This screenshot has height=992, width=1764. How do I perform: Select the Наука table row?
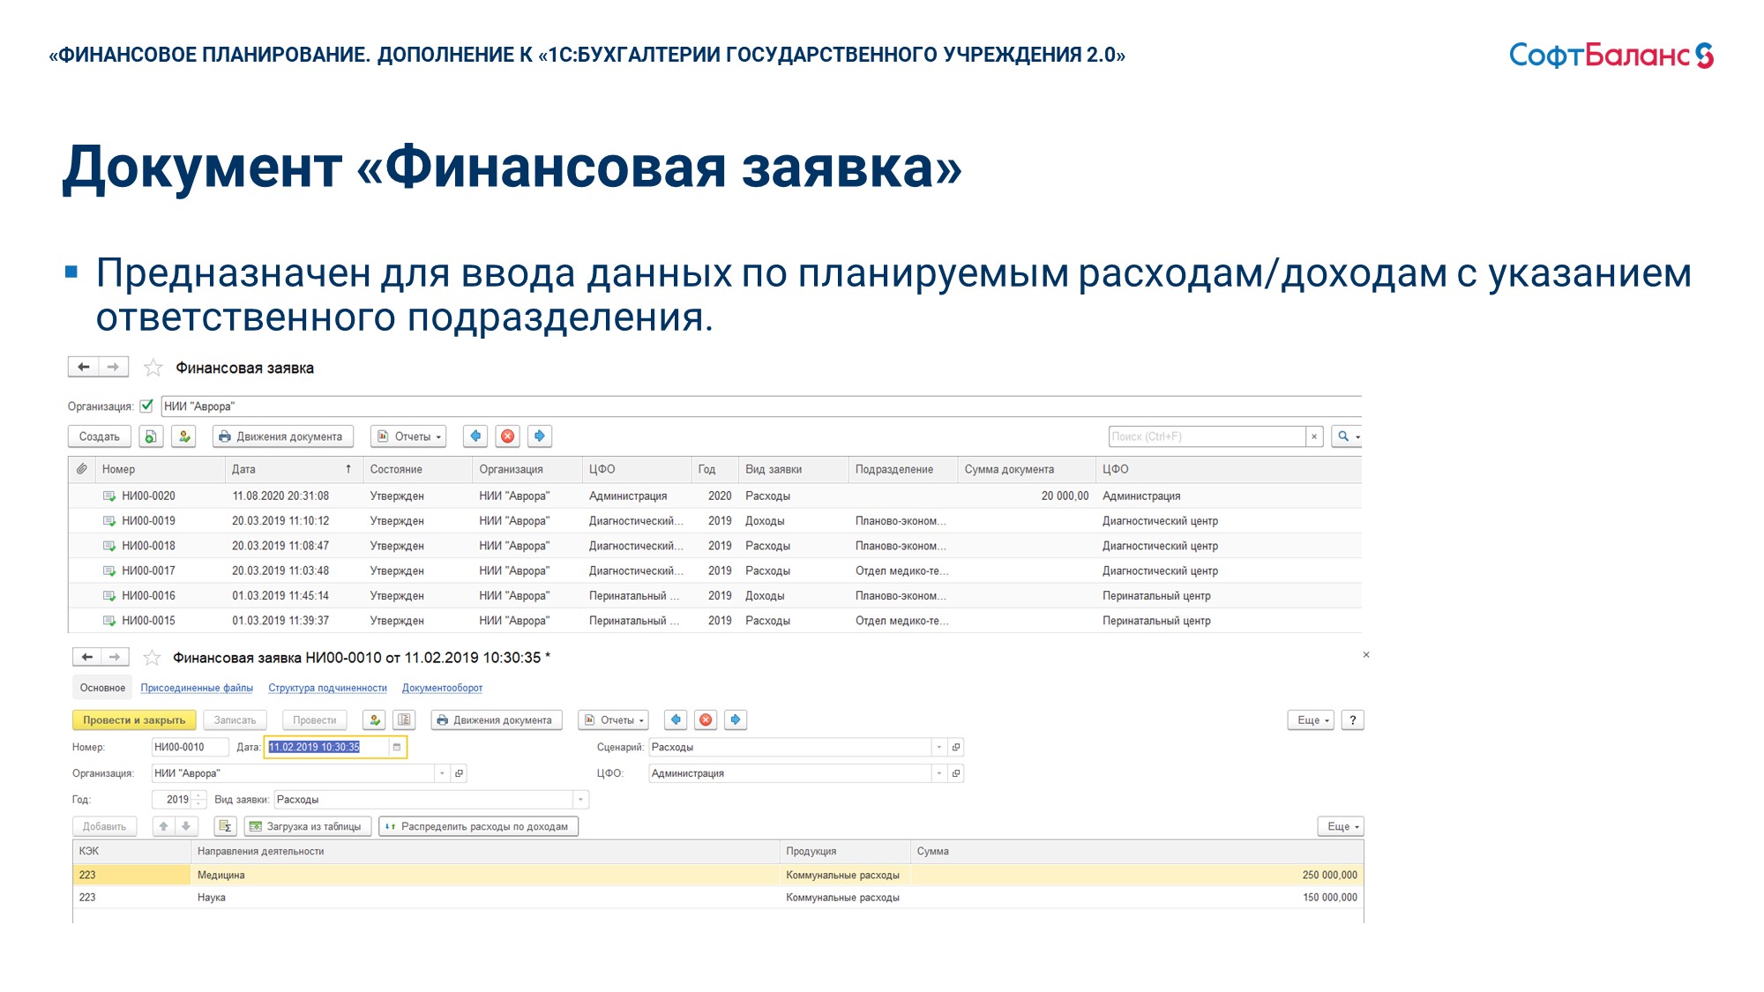click(718, 897)
